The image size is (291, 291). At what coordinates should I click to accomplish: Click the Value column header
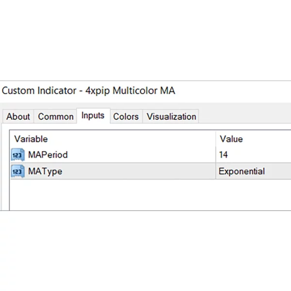(231, 139)
